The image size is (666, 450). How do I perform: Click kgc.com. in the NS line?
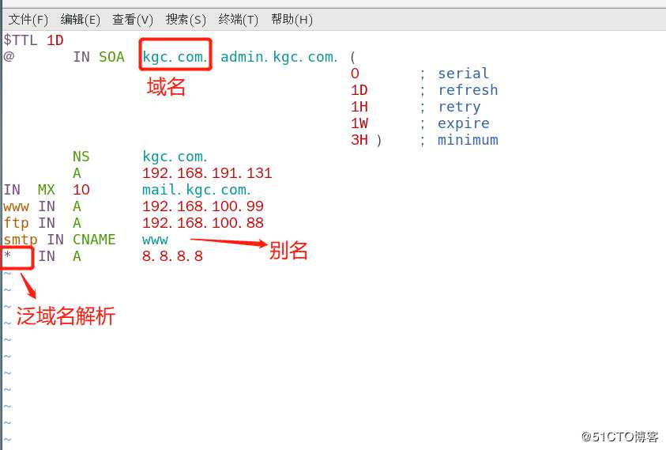[x=175, y=157]
